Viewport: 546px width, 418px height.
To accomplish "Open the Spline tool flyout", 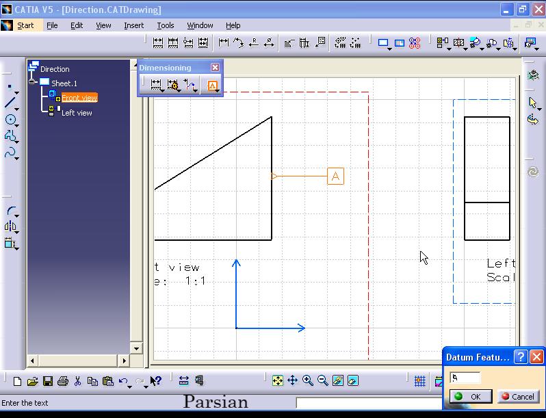I will tap(16, 158).
